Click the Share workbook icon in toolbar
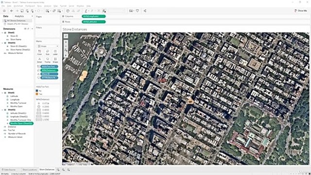The image size is (311, 175). pos(145,11)
